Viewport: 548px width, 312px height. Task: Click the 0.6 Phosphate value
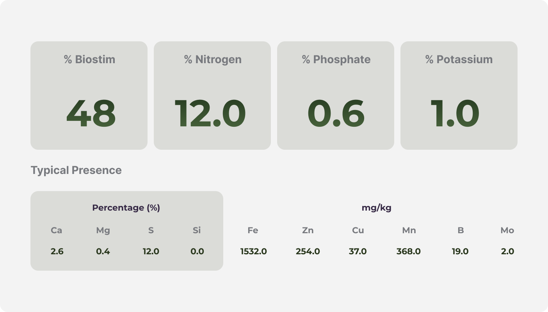336,113
